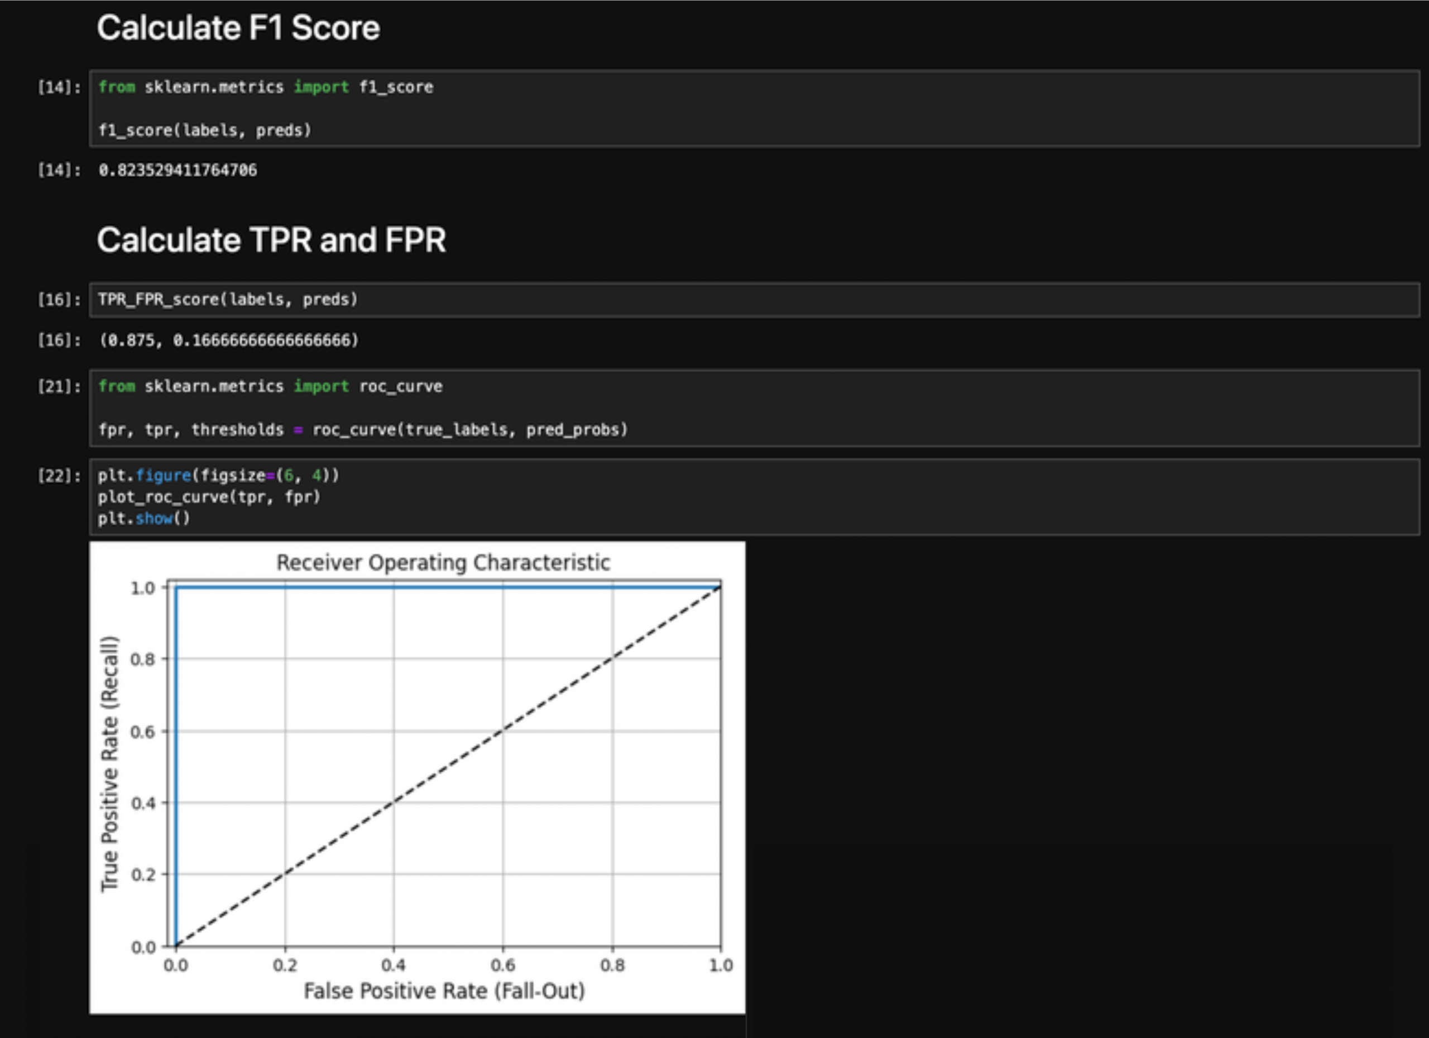The width and height of the screenshot is (1429, 1038).
Task: Click the [16] input prompt label
Action: (x=59, y=300)
